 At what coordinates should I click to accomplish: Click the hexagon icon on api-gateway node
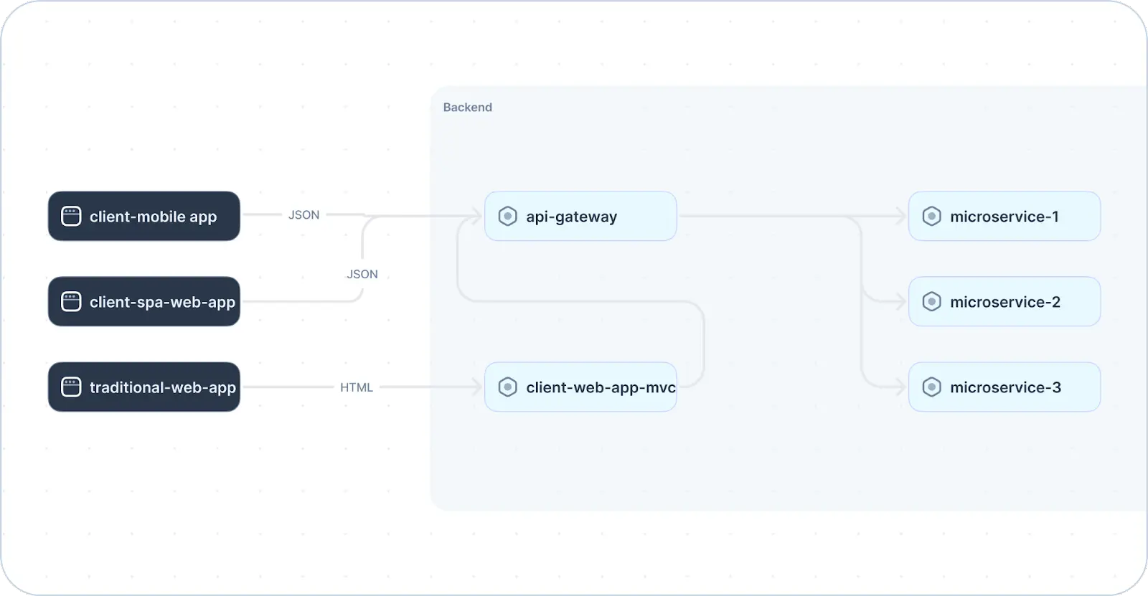[x=507, y=217]
